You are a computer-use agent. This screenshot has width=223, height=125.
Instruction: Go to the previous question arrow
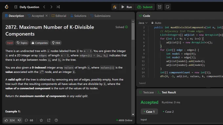click(44, 7)
